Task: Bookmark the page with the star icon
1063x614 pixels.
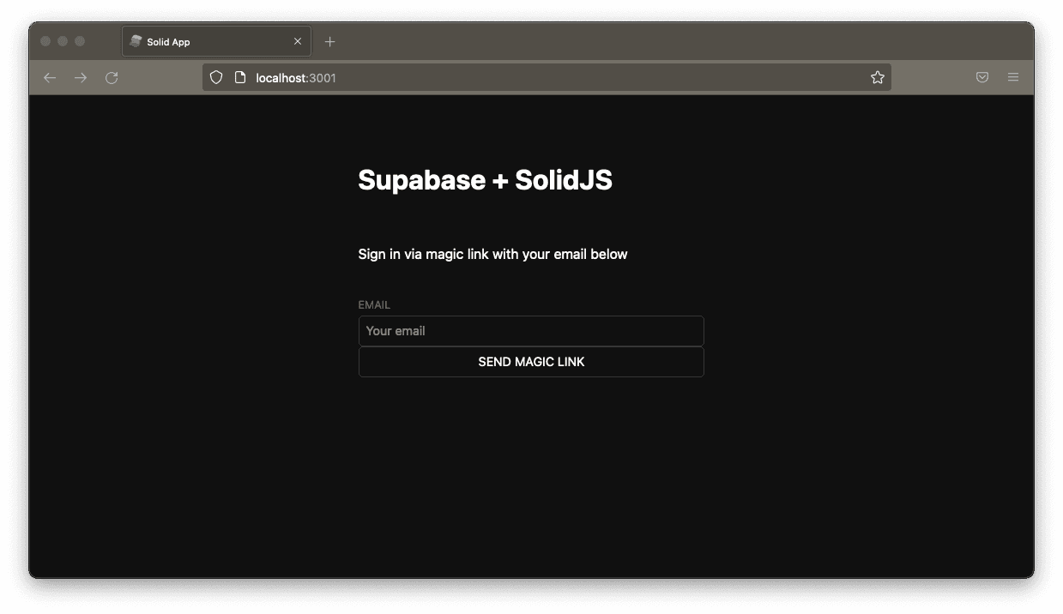Action: pos(878,77)
